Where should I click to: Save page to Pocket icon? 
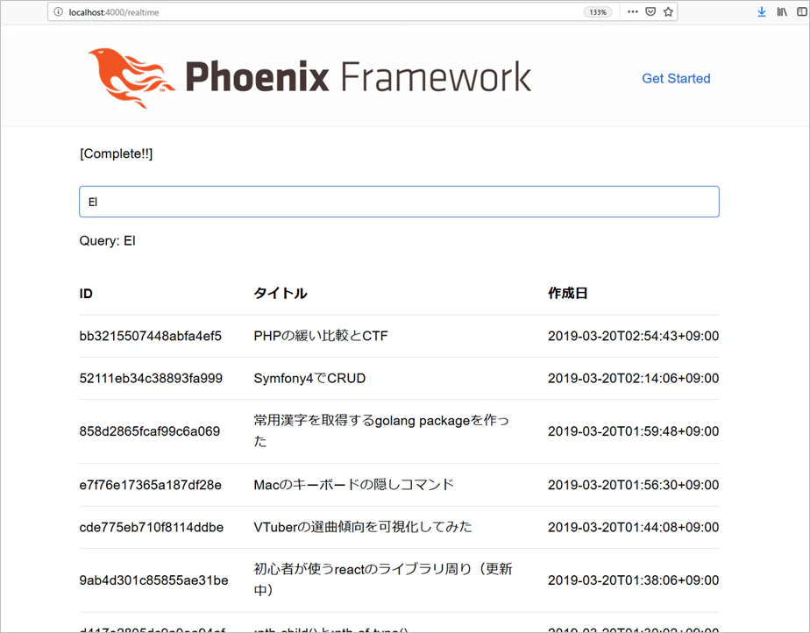650,12
